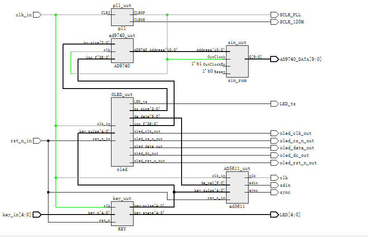Screen dimensions: 368x237
Task: Select the OLED_uut module block
Action: tap(122, 132)
